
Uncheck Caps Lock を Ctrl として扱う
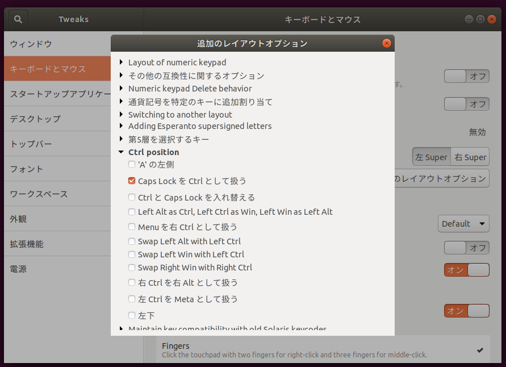[x=132, y=181]
